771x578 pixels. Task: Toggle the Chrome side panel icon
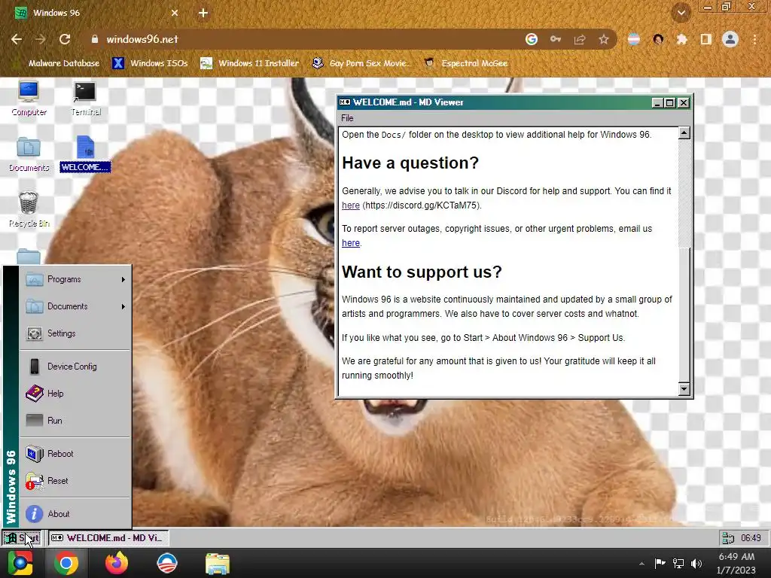(706, 39)
